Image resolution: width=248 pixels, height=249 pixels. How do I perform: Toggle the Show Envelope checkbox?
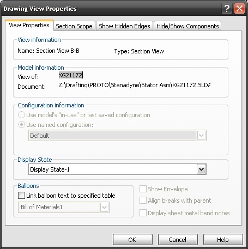tap(143, 189)
